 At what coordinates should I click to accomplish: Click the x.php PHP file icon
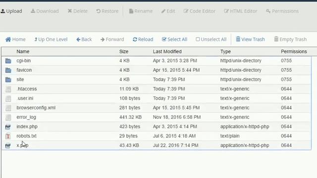pyautogui.click(x=8, y=145)
